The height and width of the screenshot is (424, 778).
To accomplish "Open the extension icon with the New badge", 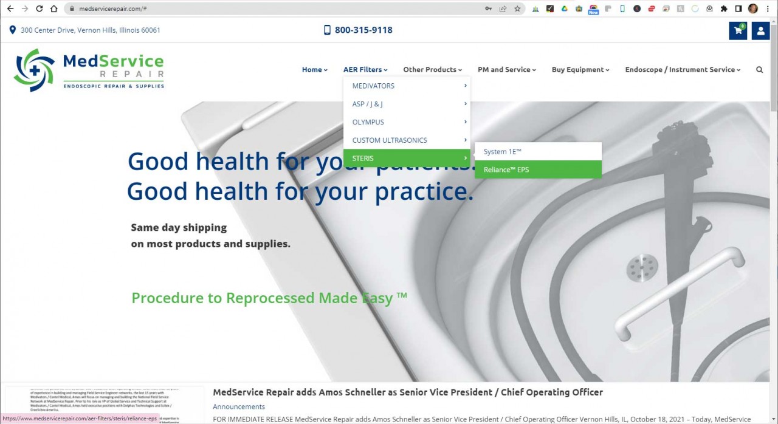I will point(593,9).
